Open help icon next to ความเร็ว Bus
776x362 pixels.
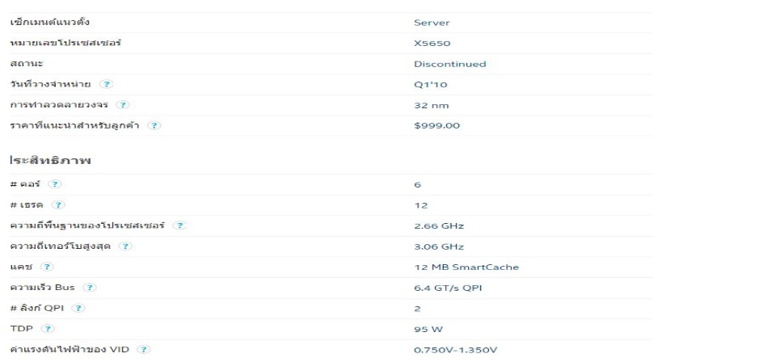pyautogui.click(x=90, y=288)
